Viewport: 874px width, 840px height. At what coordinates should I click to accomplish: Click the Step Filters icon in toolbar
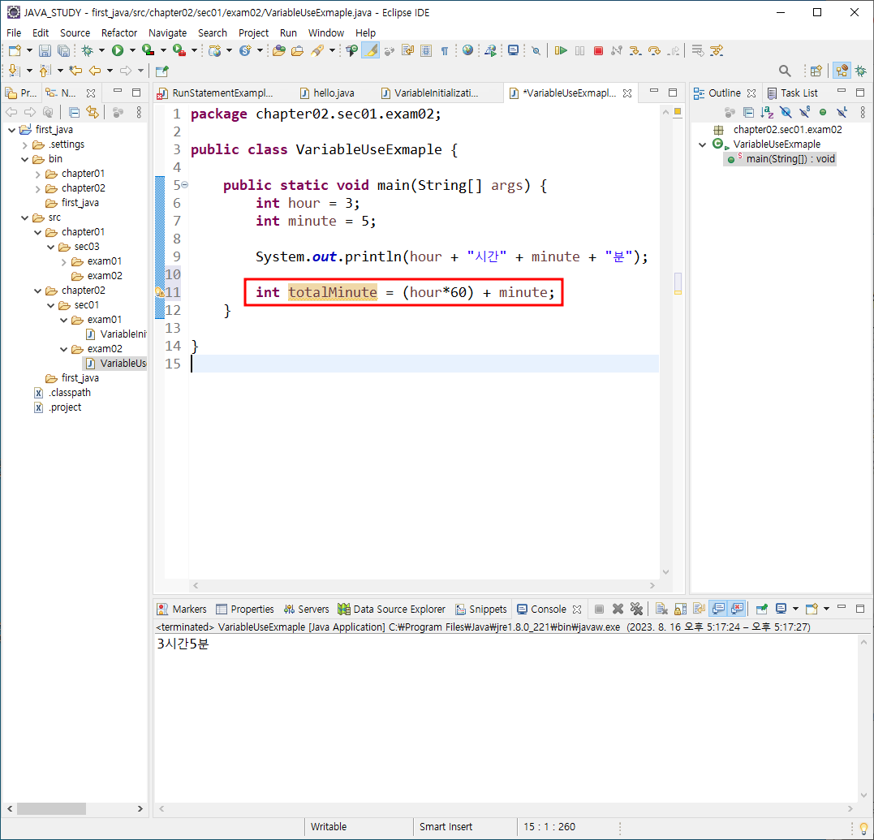pos(717,50)
